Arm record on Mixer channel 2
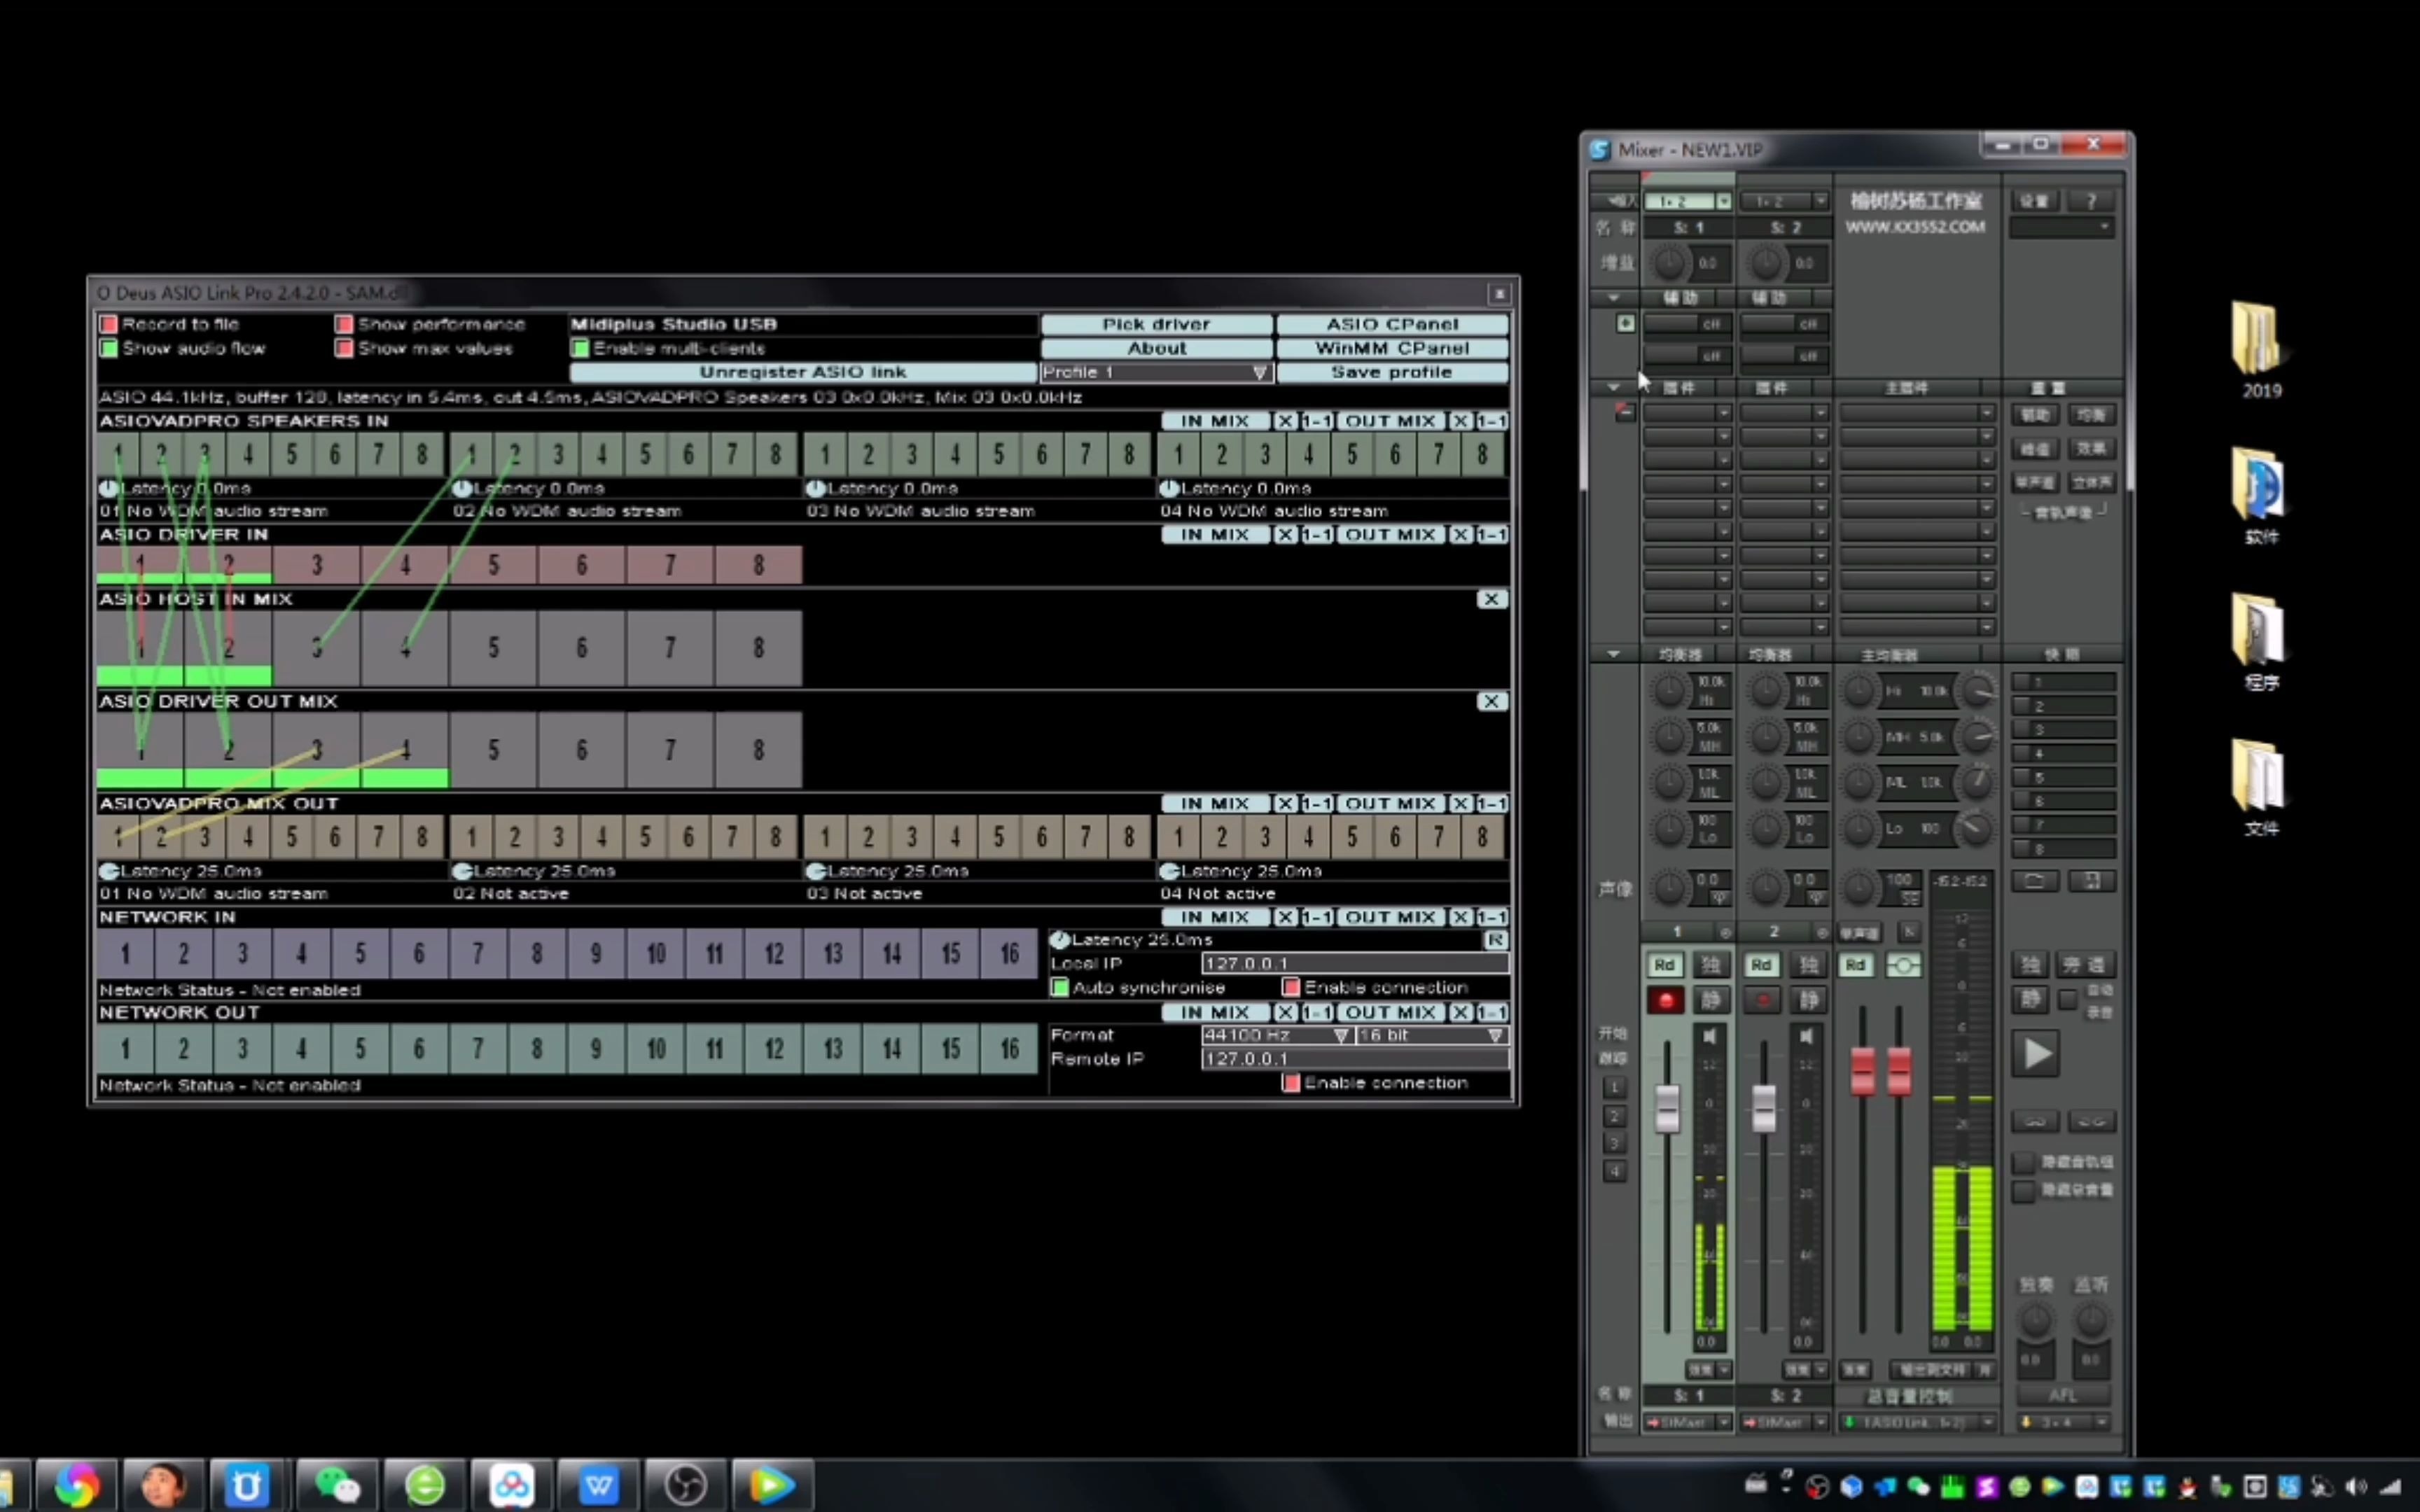The width and height of the screenshot is (2420, 1512). (1763, 1000)
